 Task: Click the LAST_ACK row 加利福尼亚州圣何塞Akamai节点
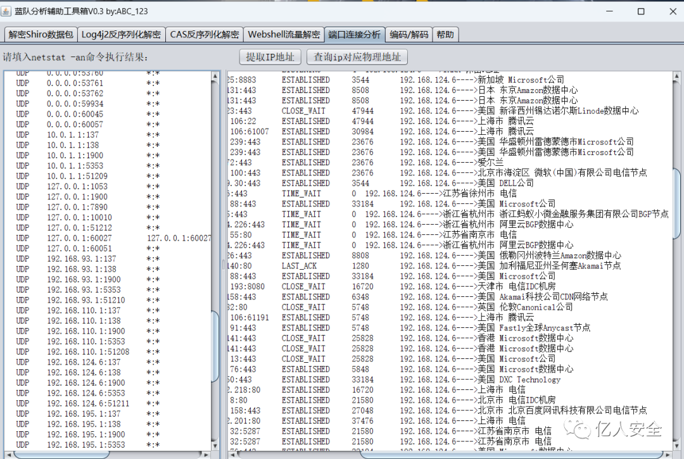pyautogui.click(x=424, y=265)
